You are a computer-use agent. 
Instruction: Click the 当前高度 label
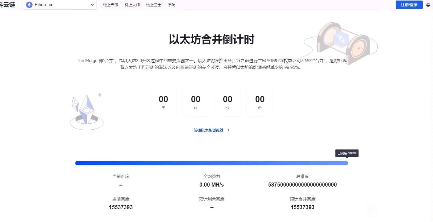pos(121,199)
